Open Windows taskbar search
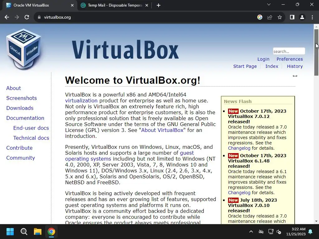The height and width of the screenshot is (239, 319). click(x=24, y=232)
